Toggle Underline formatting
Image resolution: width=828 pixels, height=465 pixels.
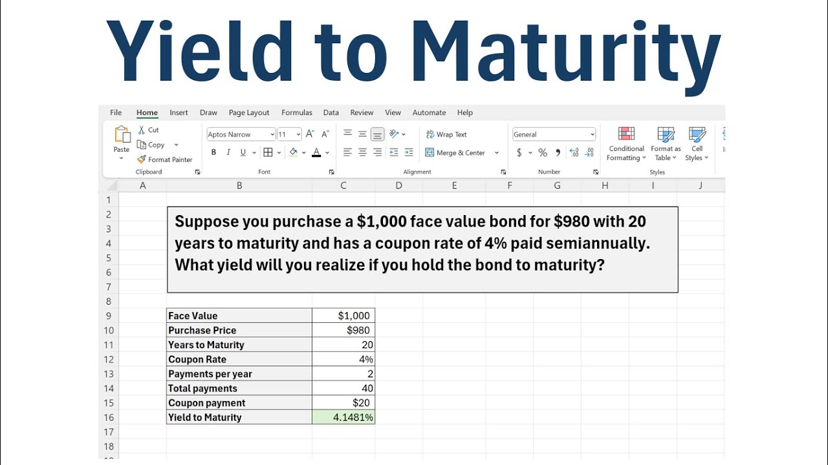pos(243,152)
